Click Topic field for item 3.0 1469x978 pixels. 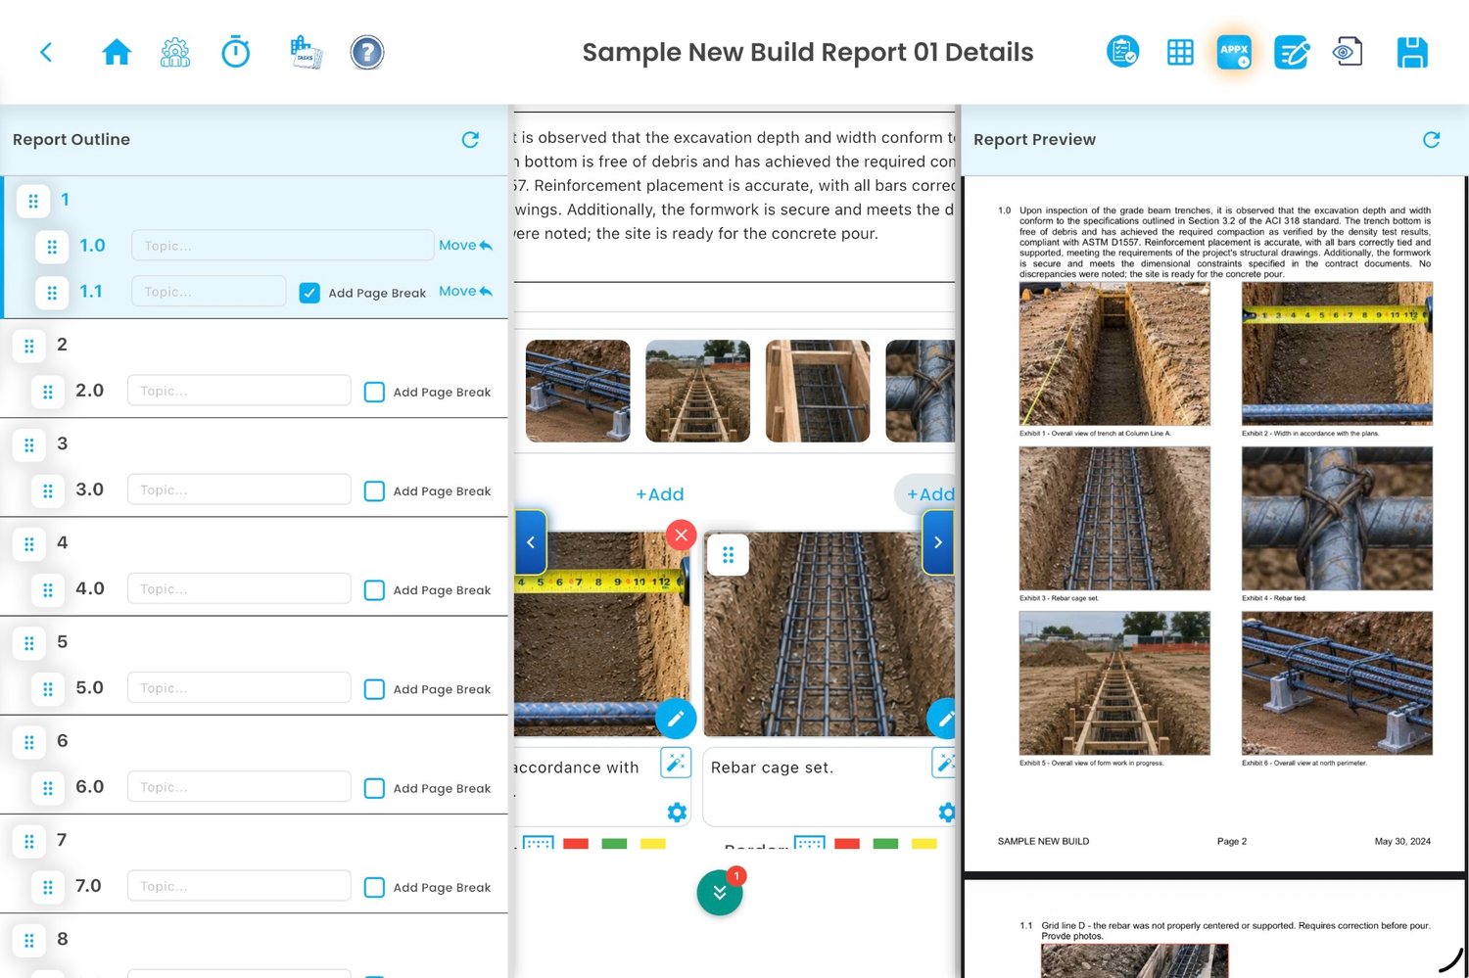tap(239, 489)
